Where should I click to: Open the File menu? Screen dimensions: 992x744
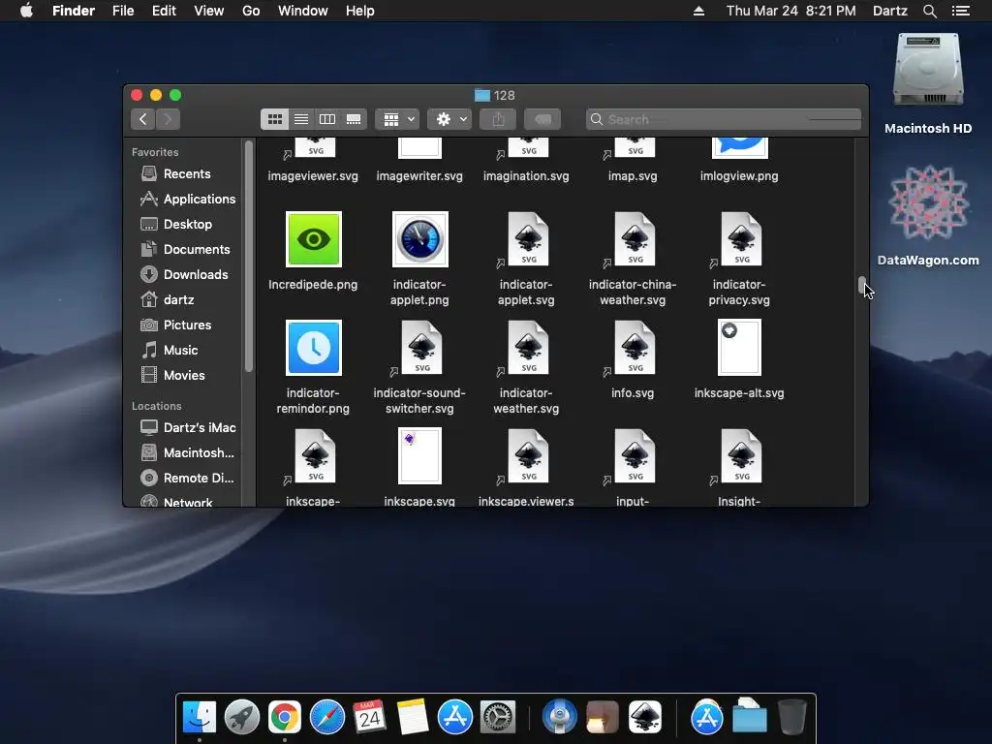[x=123, y=11]
